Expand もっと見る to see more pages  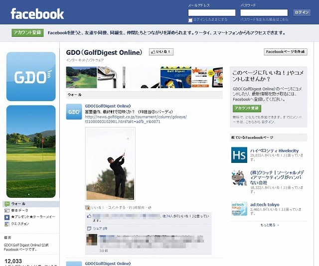[270, 225]
